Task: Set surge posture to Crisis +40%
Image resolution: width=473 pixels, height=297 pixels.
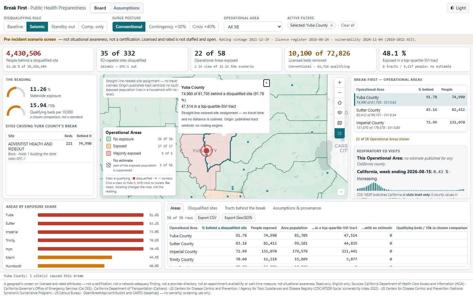Action: click(x=204, y=27)
